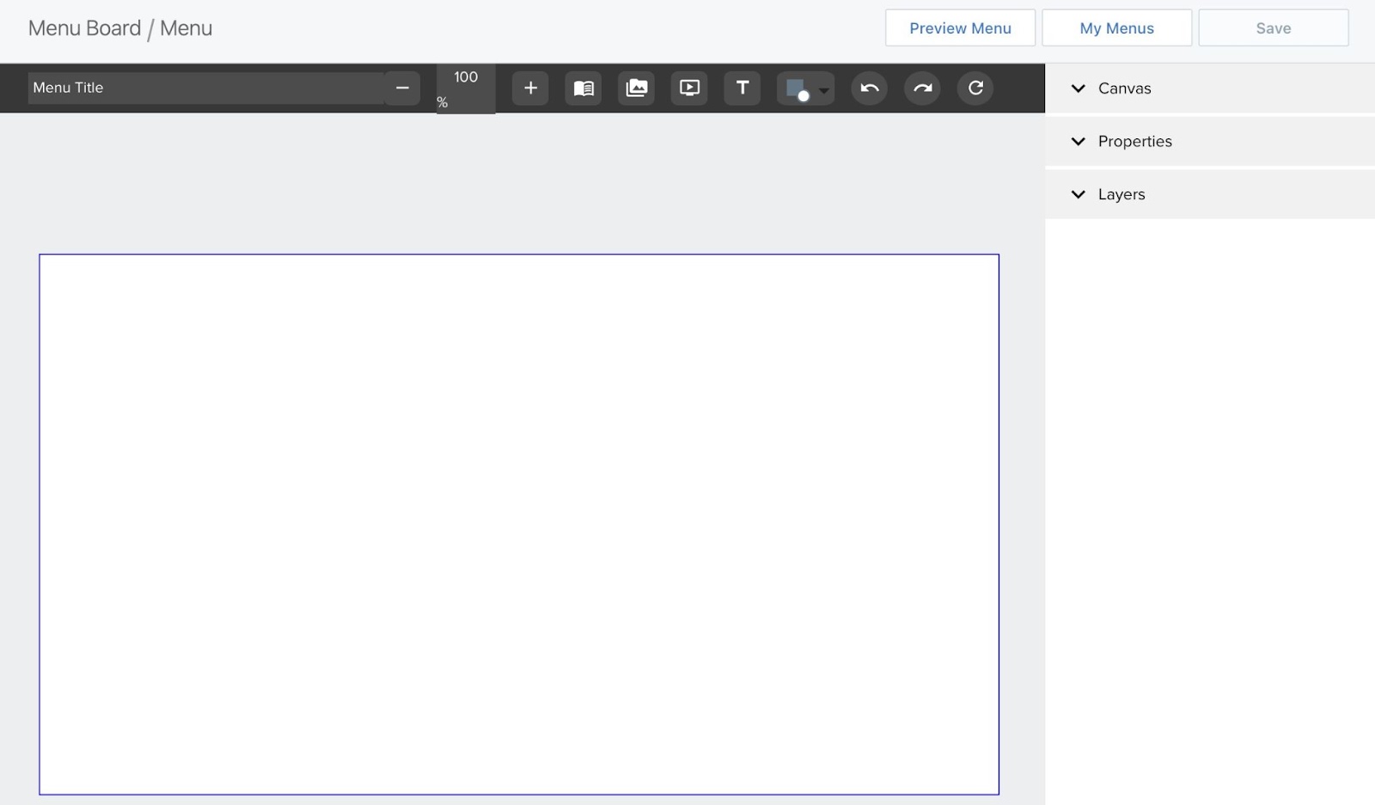Open My Menus
Viewport: 1375px width, 805px height.
[1116, 27]
